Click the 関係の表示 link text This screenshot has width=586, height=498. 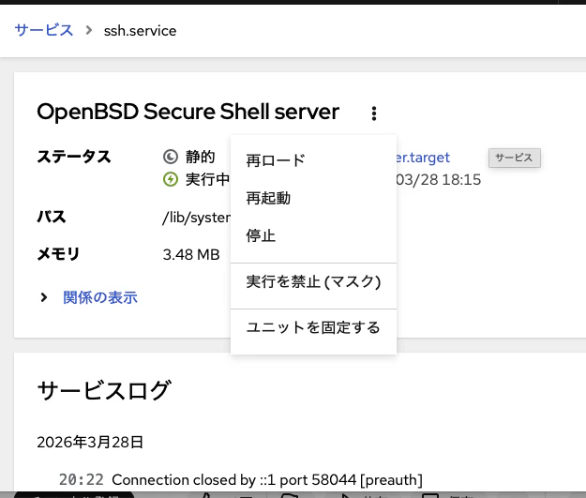pyautogui.click(x=100, y=297)
